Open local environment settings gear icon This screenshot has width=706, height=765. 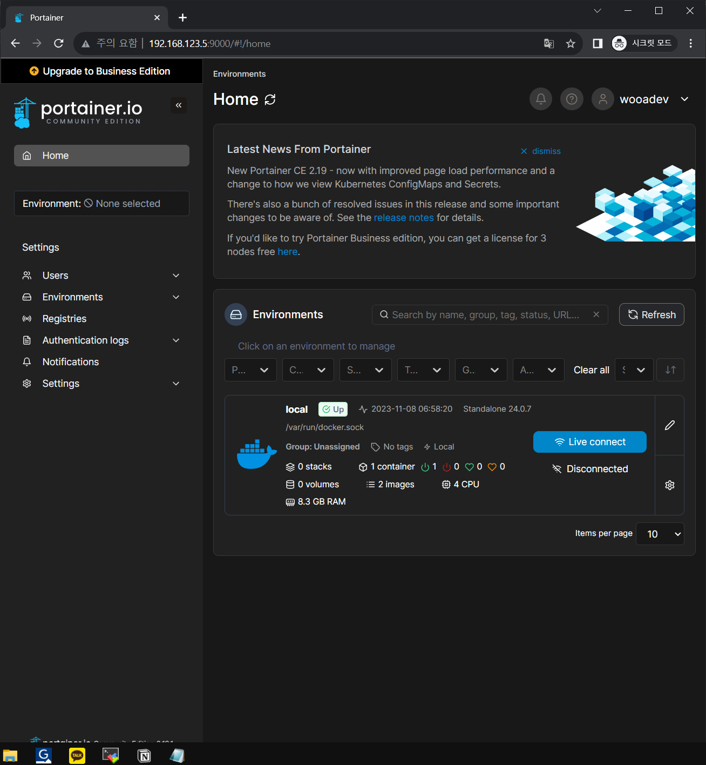pyautogui.click(x=670, y=485)
